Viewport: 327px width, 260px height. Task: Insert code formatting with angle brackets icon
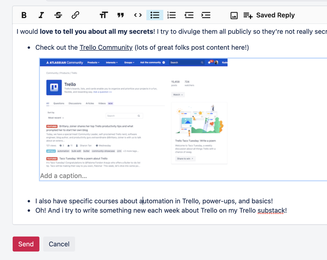[138, 15]
